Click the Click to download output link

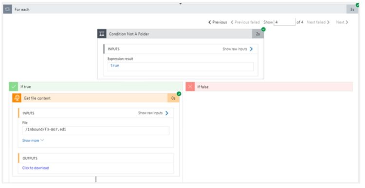[36, 168]
